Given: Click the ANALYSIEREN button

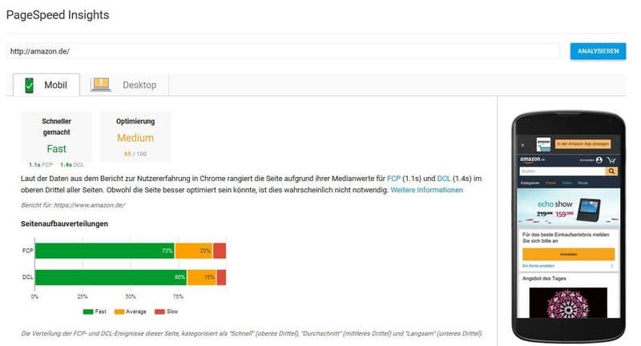Looking at the screenshot, I should [598, 51].
